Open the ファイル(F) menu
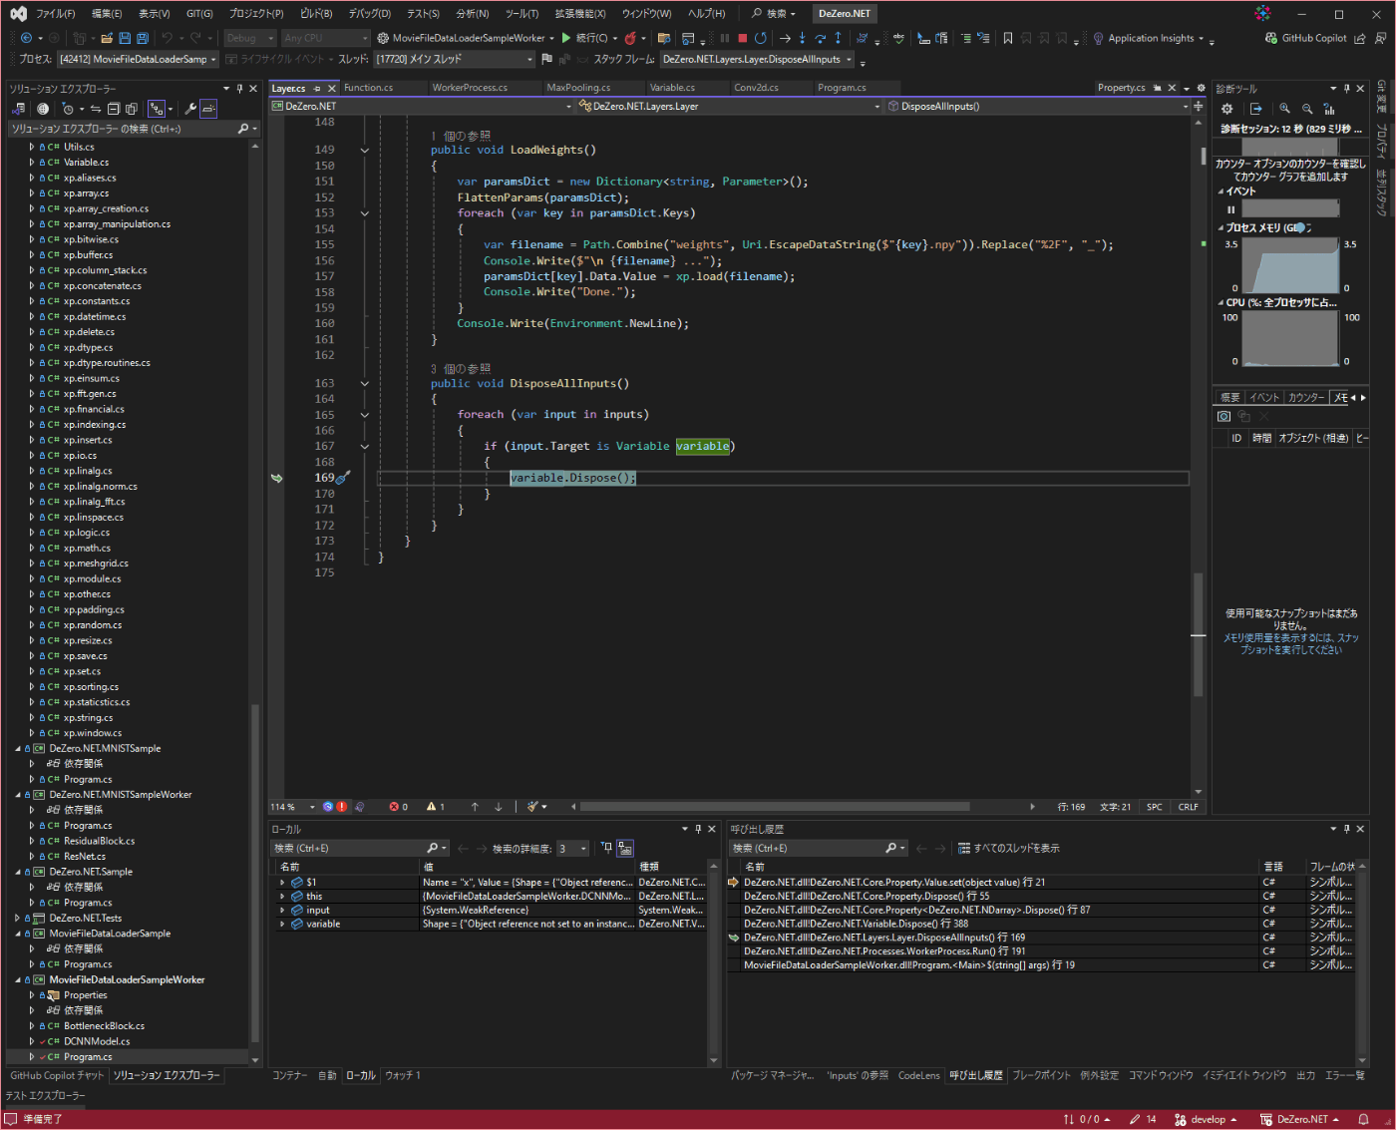Screen dimensions: 1396x1130 tap(56, 14)
